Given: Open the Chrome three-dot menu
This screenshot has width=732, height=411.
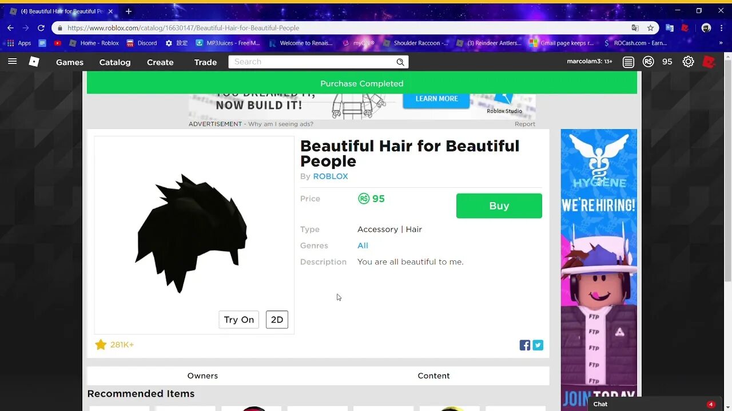Looking at the screenshot, I should [x=722, y=28].
